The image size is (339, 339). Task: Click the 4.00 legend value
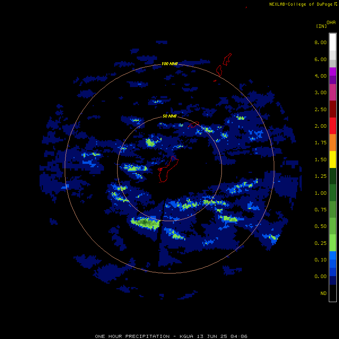coord(321,76)
